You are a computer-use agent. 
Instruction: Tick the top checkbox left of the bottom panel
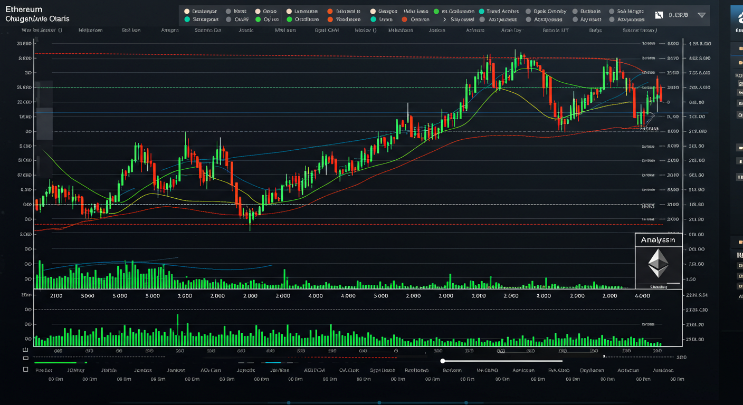coord(25,349)
